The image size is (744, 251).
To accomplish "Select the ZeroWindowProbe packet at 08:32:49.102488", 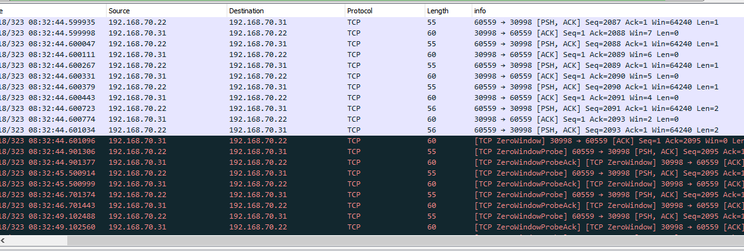I will [x=372, y=216].
